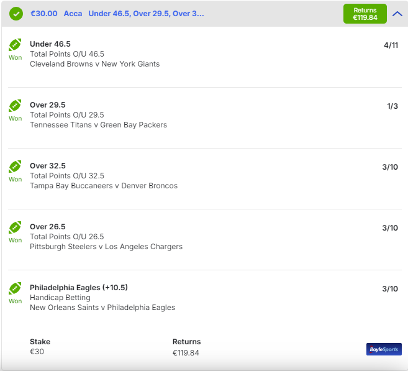Click the Acca label in header

pos(73,14)
